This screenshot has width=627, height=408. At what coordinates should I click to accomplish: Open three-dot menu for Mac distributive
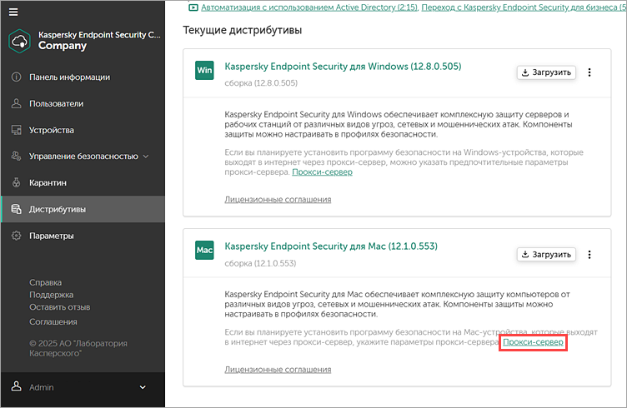pyautogui.click(x=589, y=254)
